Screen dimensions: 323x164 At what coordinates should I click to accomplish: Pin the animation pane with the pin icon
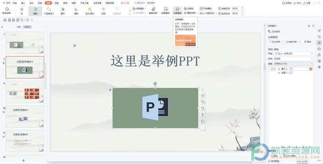tap(309, 26)
